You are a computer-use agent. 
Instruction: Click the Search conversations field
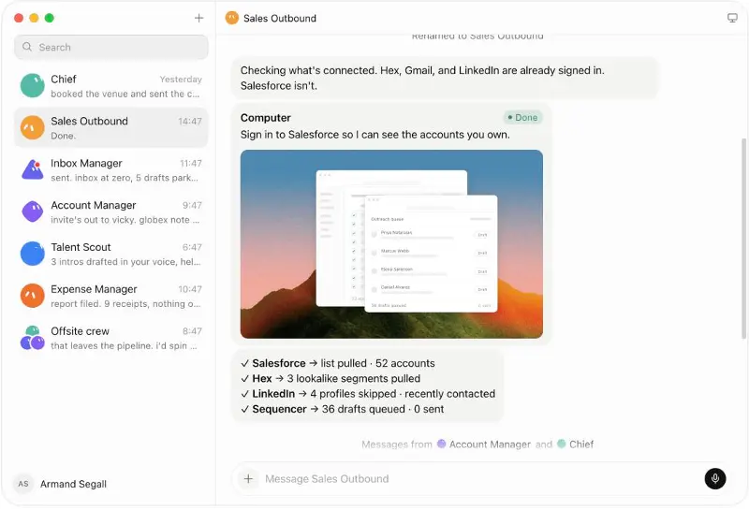(x=110, y=47)
